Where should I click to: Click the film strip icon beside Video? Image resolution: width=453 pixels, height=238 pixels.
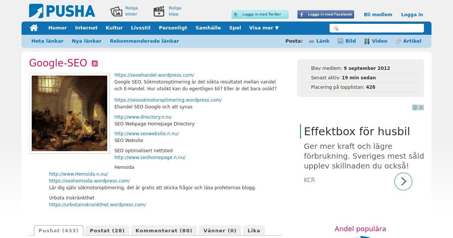(367, 41)
